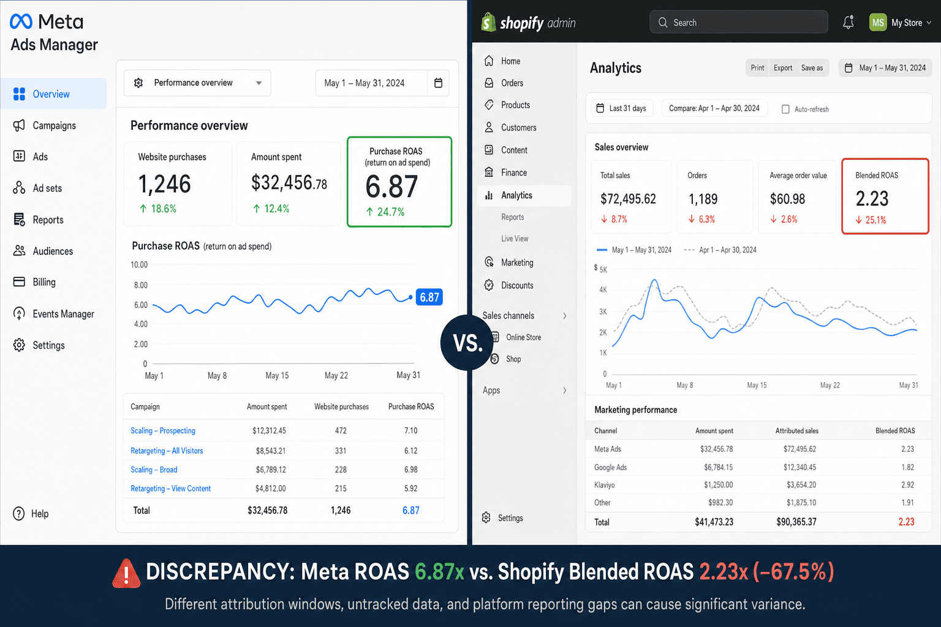The width and height of the screenshot is (941, 627).
Task: Click the Google Ads row in Marketing performance
Action: (758, 467)
